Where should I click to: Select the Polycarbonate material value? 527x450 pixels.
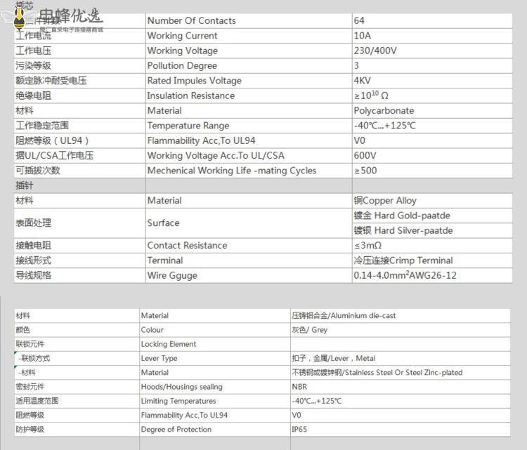coord(384,111)
